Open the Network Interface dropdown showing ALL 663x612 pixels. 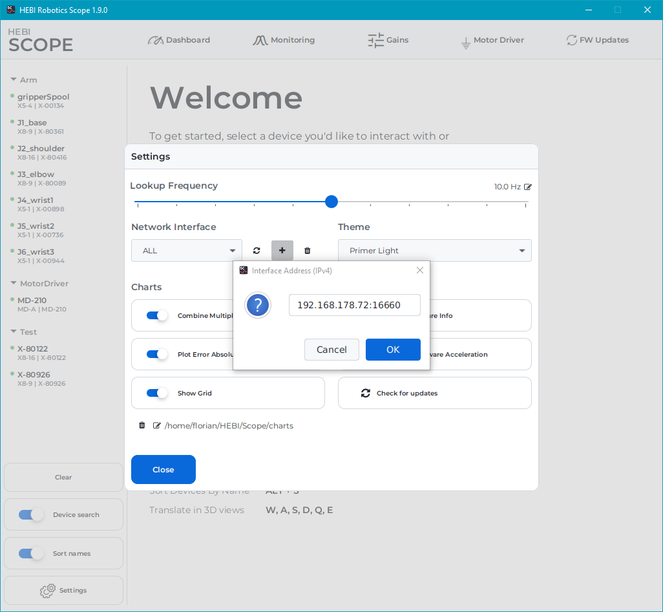tap(186, 250)
